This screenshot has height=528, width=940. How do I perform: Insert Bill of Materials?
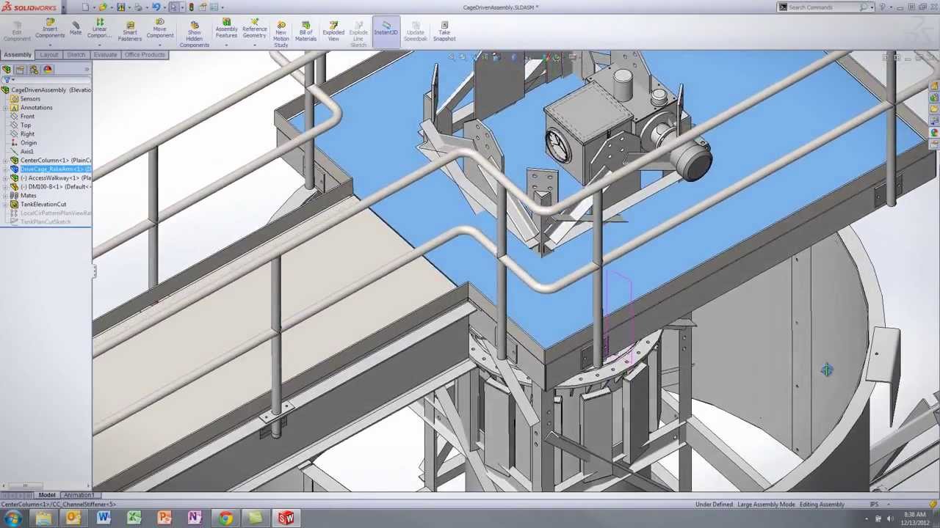point(305,32)
